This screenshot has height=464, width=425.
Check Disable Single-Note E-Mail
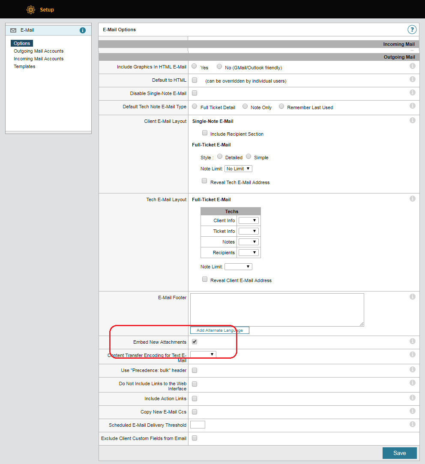pyautogui.click(x=195, y=93)
